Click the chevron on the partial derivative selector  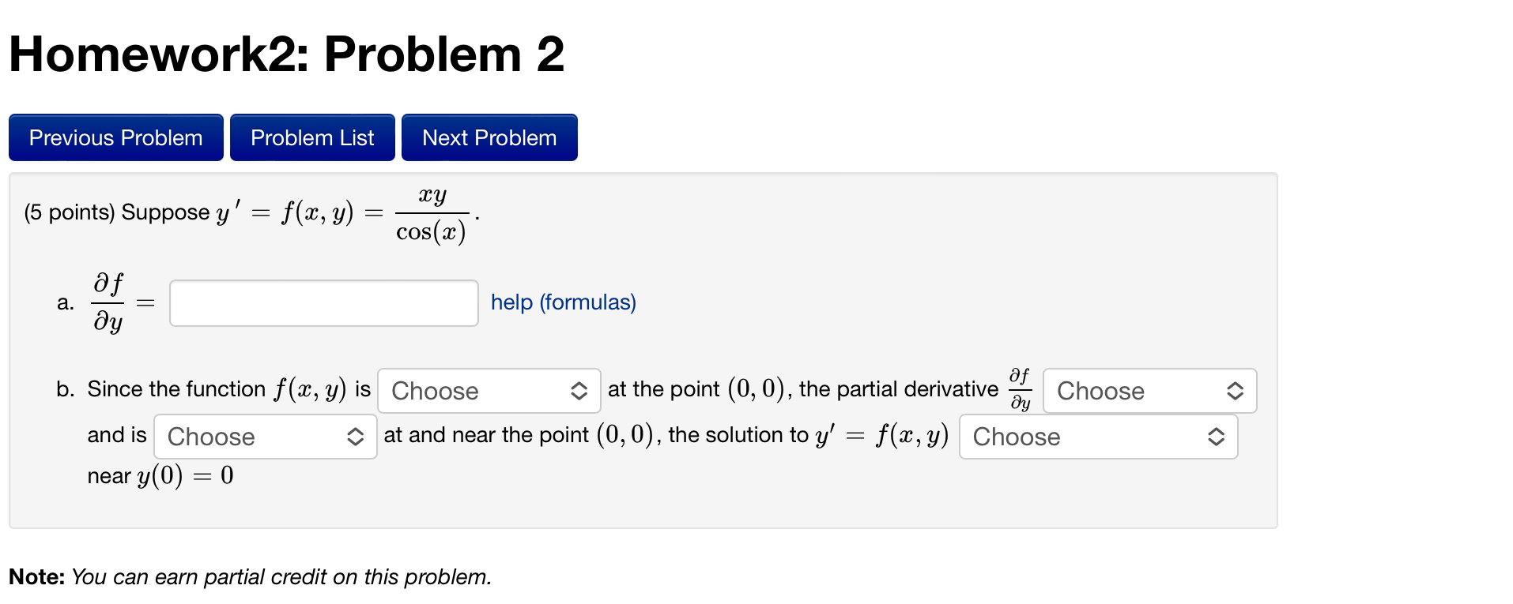(1236, 390)
